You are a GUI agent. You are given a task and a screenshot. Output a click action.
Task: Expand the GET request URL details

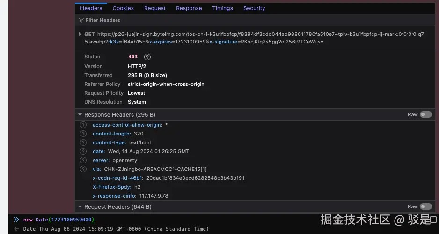tap(80, 34)
